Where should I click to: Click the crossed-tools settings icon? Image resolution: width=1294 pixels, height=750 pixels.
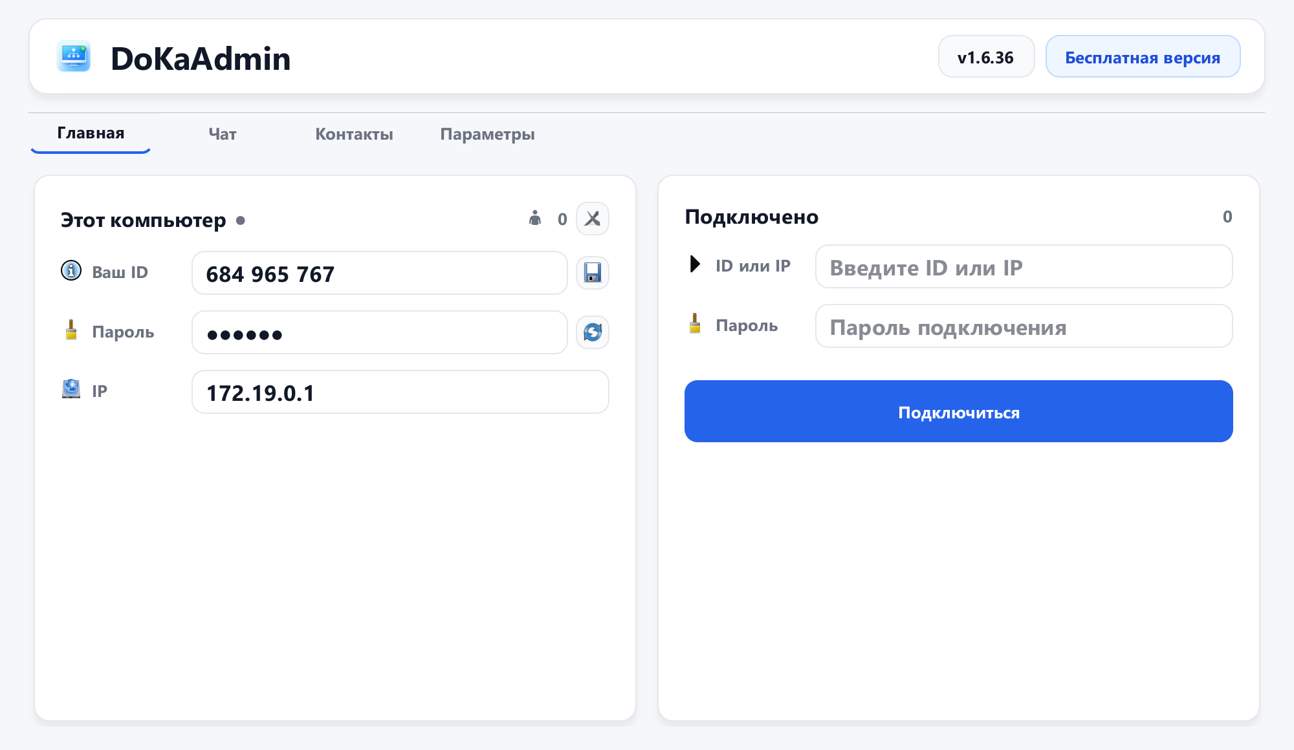(x=593, y=219)
